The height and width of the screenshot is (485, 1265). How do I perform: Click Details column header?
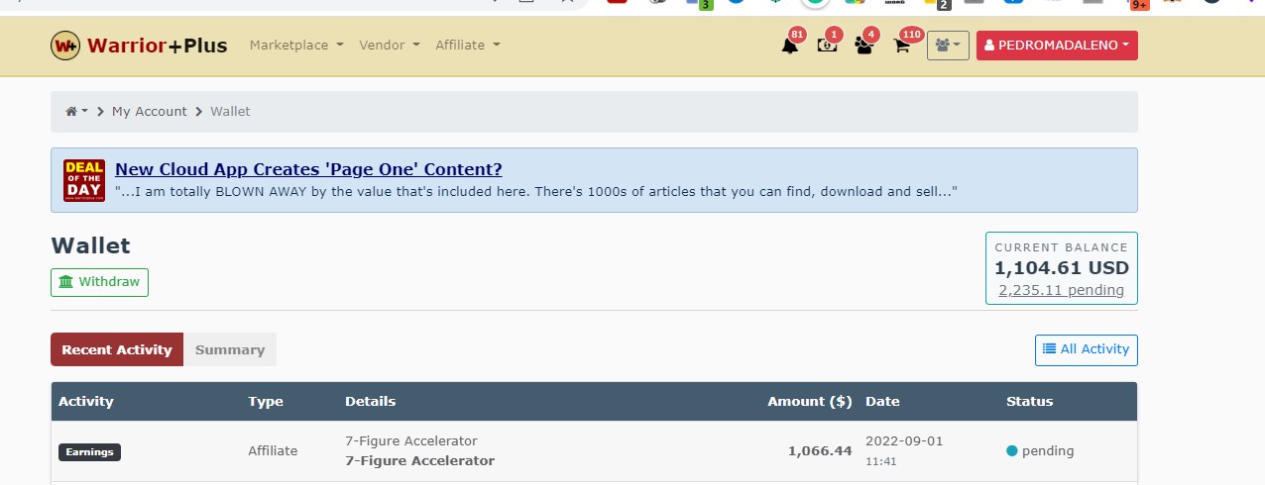370,402
